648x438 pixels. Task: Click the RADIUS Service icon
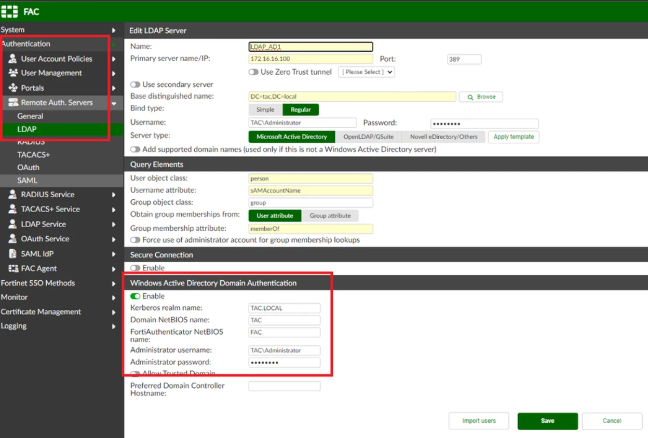13,194
